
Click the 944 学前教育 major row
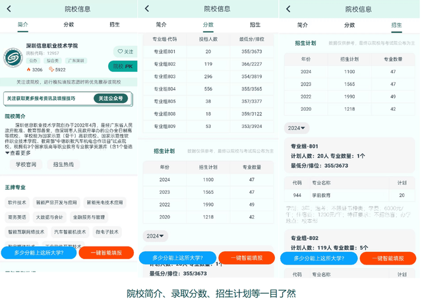pos(349,195)
